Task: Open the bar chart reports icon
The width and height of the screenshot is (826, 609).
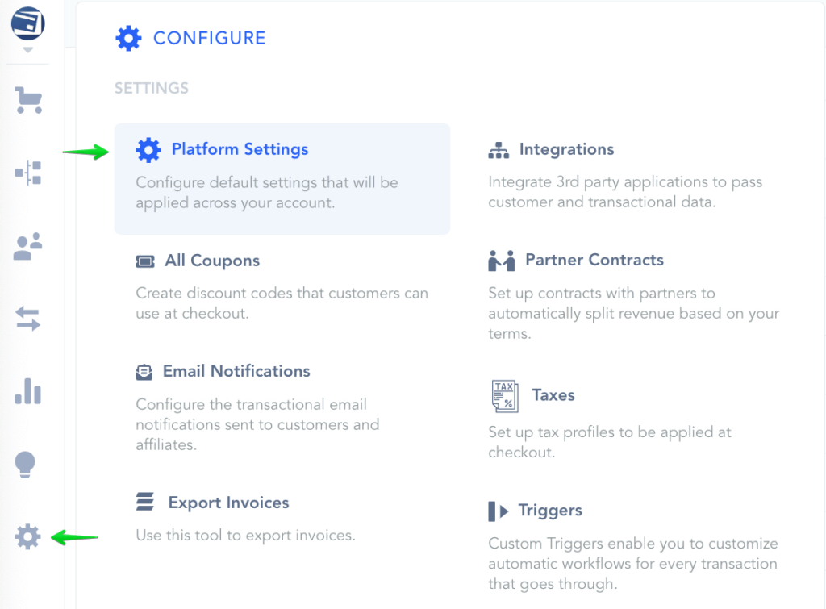Action: tap(28, 391)
